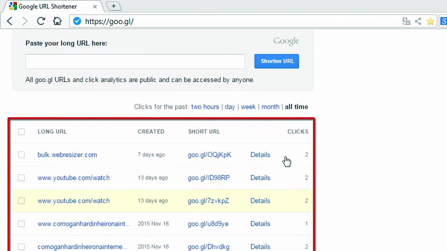View Details for goo.gl/OQjKpK
Viewport: 447px width, 251px height.
[260, 155]
